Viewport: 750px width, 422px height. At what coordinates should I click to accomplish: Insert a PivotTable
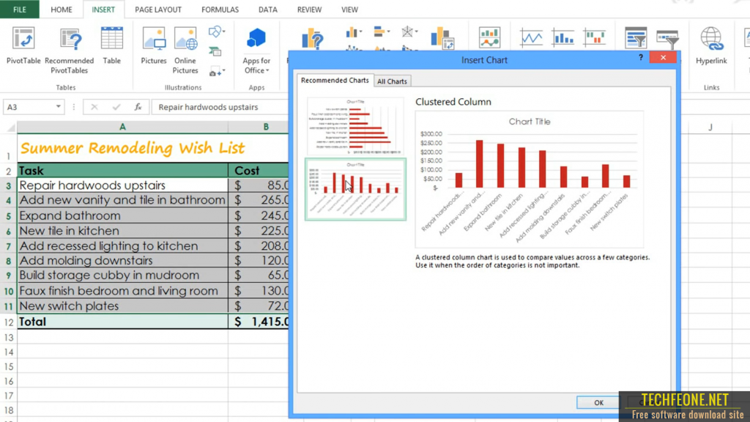pyautogui.click(x=23, y=46)
